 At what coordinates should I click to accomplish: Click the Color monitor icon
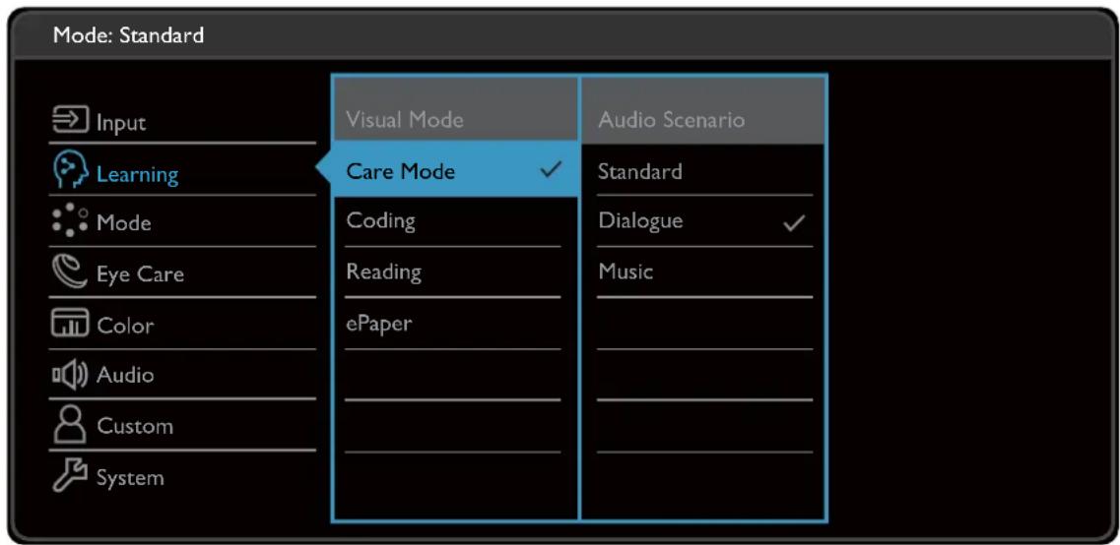tap(71, 323)
